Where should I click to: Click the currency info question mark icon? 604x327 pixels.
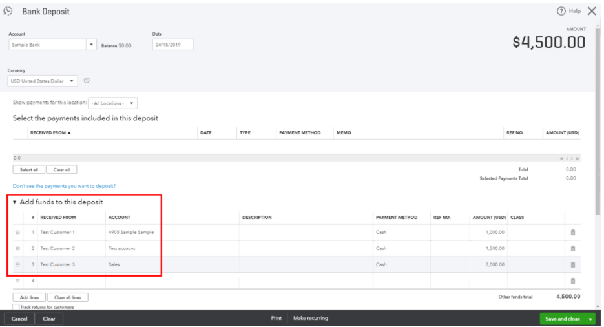(x=87, y=81)
